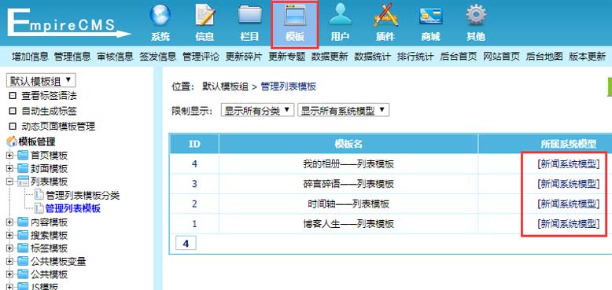Viewport: 612px width, 290px height.
Task: Open the 显示所有系统模型 dropdown
Action: pyautogui.click(x=343, y=110)
